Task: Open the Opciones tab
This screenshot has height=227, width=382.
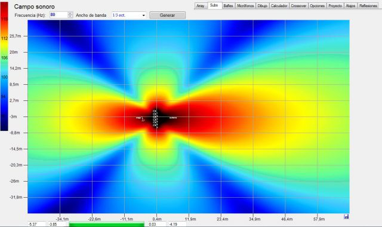Action: click(317, 6)
